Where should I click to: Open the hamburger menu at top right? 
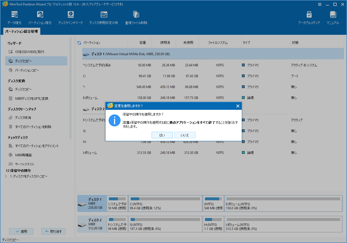tap(320, 4)
